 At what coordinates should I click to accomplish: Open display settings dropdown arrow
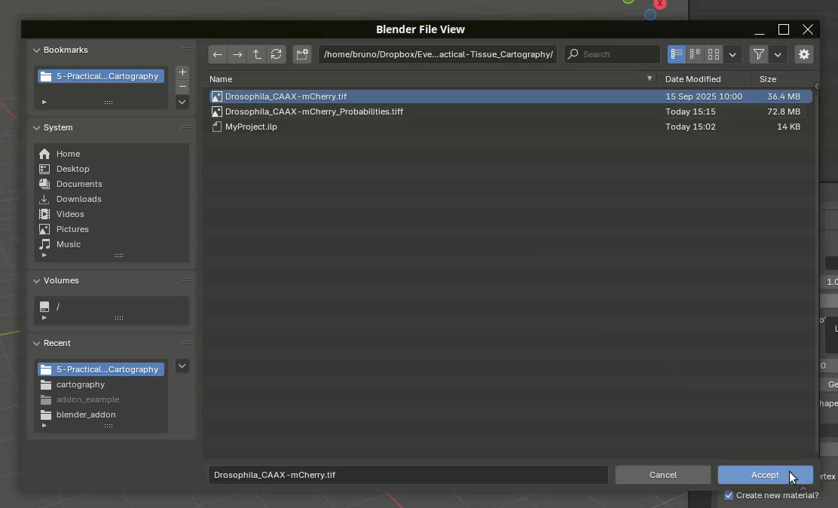[x=732, y=54]
